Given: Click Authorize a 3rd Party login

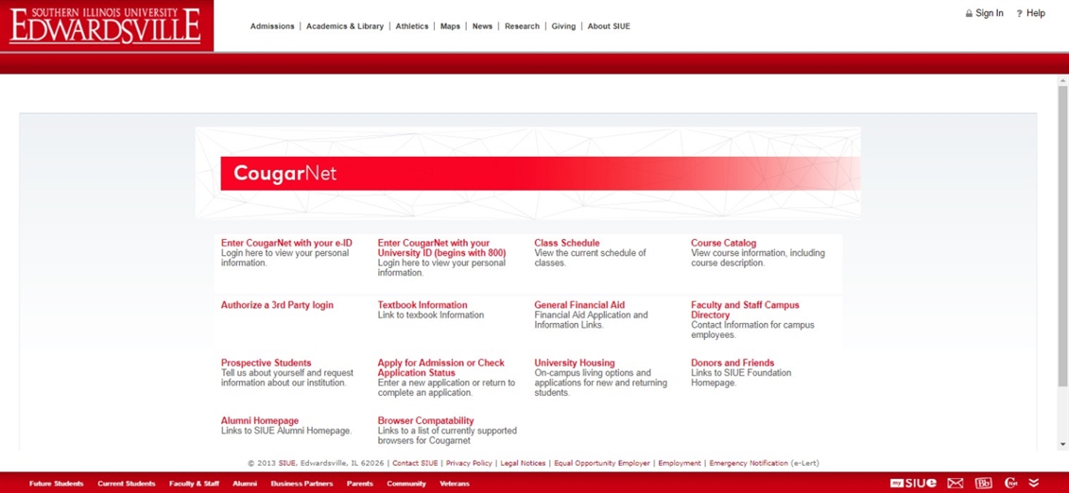Looking at the screenshot, I should click(x=277, y=305).
